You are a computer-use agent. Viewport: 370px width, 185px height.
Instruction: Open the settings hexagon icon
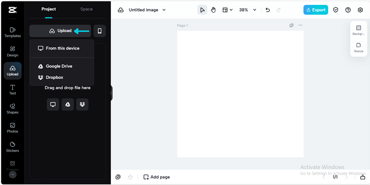[360, 10]
